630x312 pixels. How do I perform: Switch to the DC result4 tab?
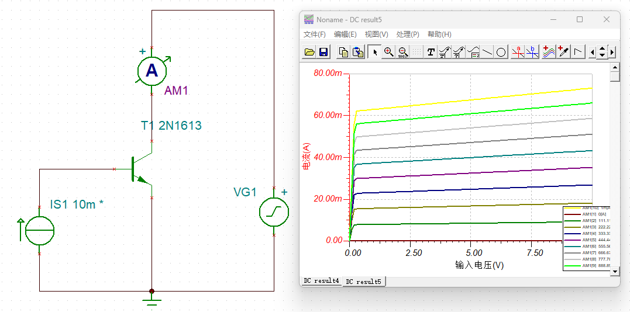tap(321, 281)
